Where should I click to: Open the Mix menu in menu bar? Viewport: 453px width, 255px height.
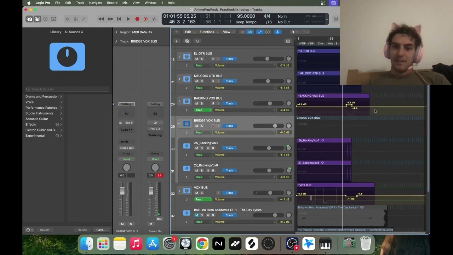click(125, 3)
